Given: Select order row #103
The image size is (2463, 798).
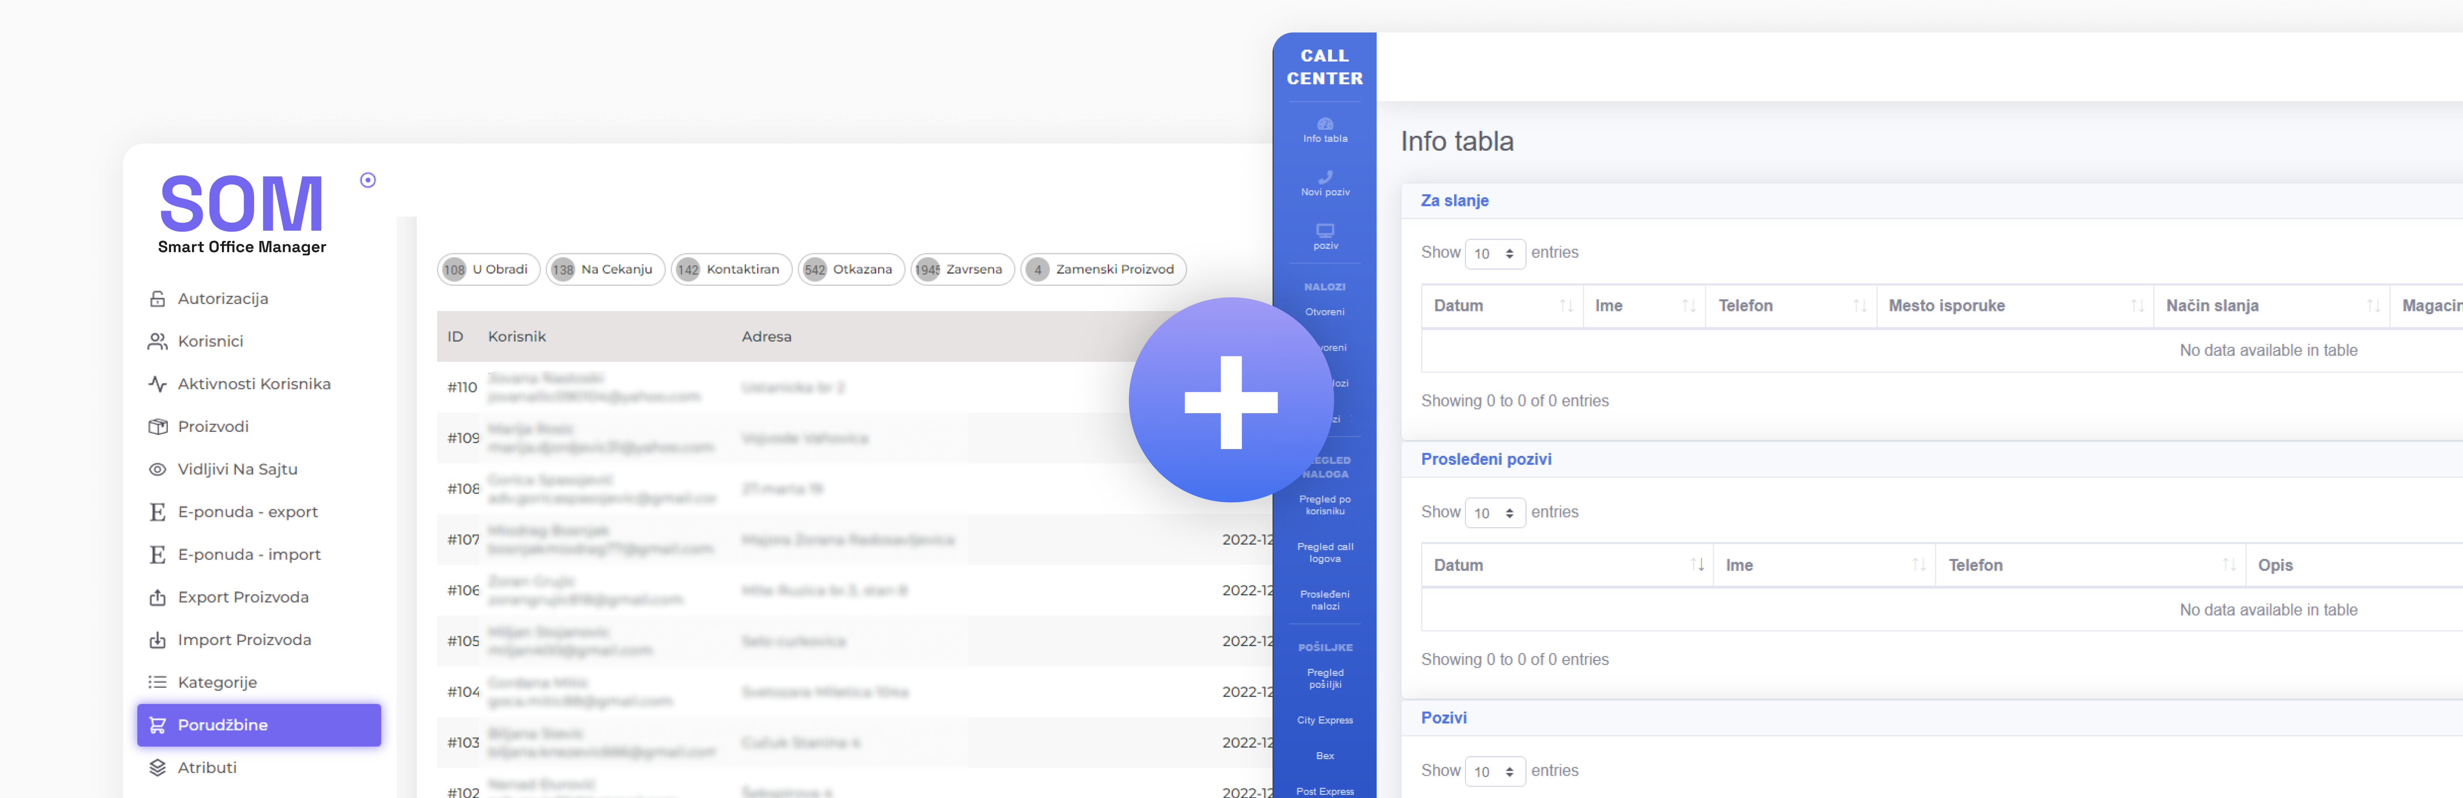Looking at the screenshot, I should coord(856,742).
